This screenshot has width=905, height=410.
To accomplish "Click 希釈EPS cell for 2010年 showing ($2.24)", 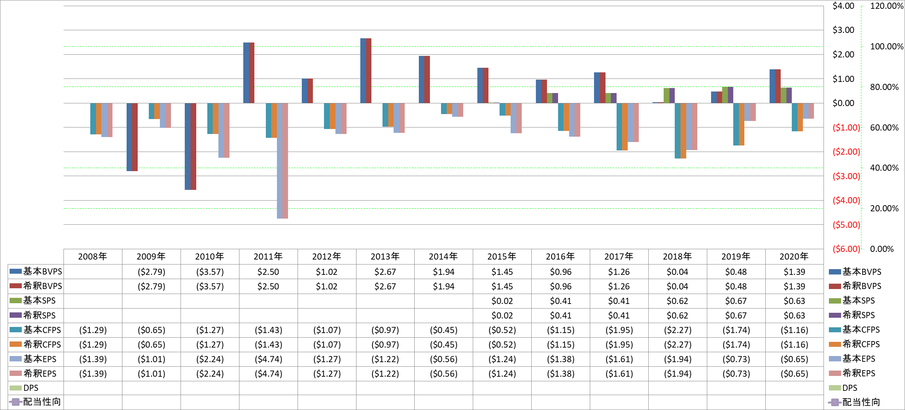I will (210, 374).
